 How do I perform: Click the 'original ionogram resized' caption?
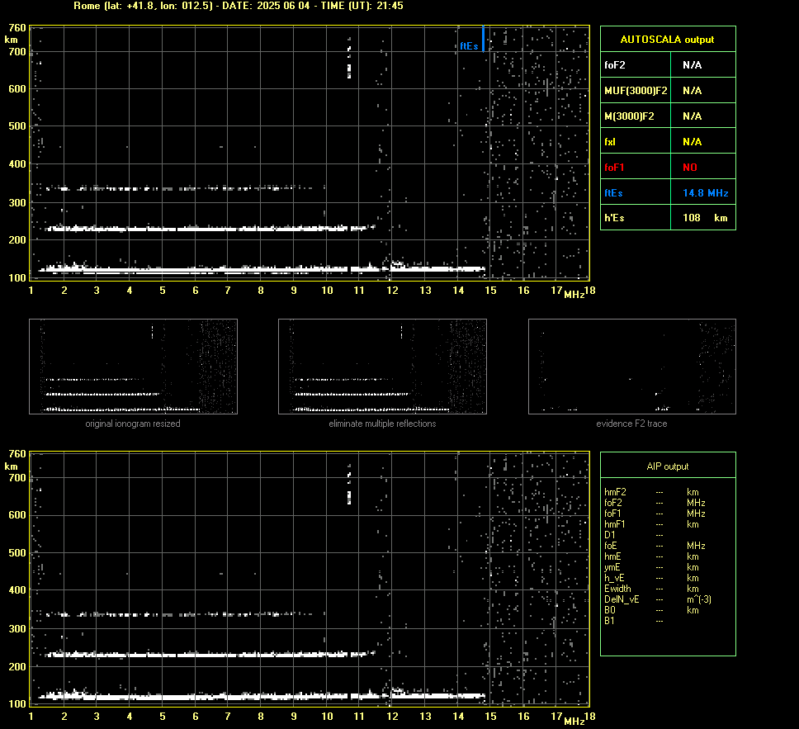click(x=133, y=424)
